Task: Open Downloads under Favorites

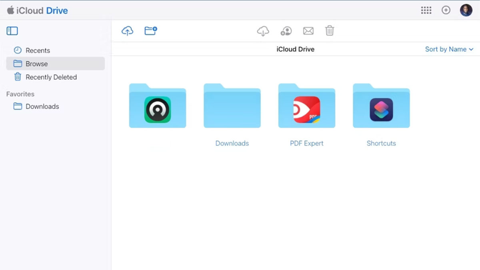Action: pos(41,106)
